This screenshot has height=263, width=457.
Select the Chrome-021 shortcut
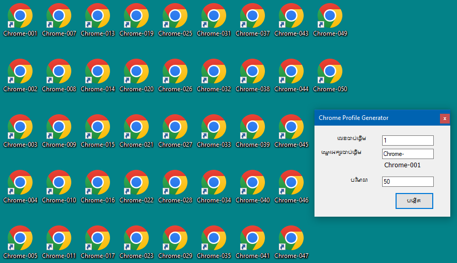136,131
